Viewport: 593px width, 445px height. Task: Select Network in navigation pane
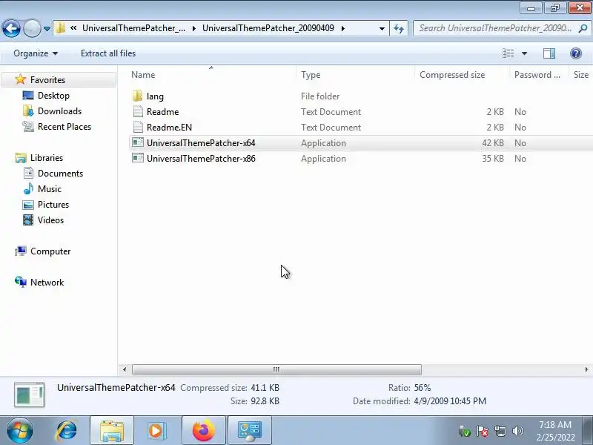47,283
